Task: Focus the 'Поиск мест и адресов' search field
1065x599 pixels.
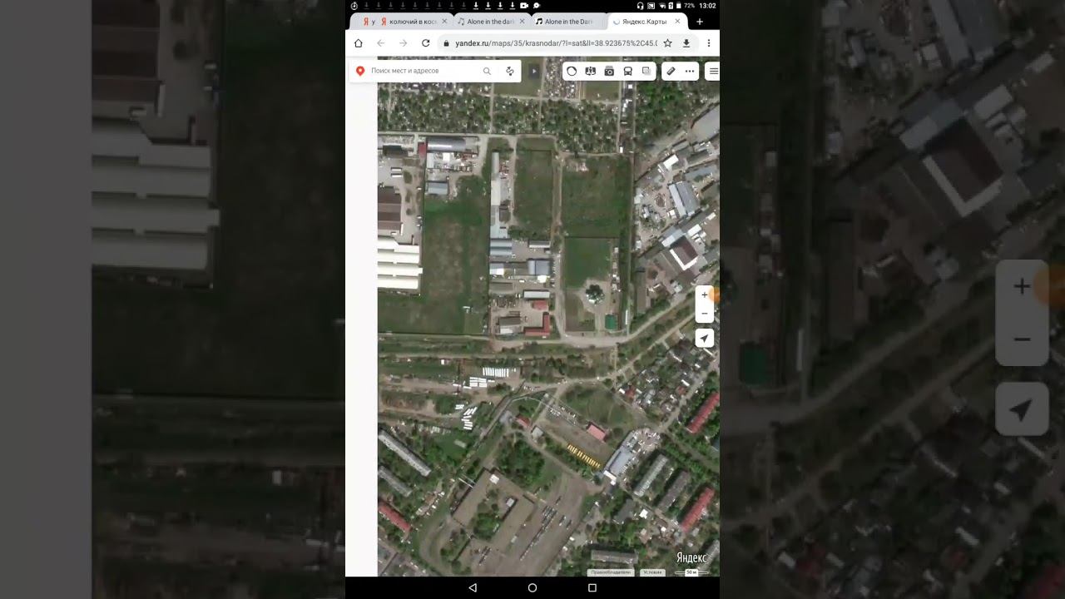Action: pyautogui.click(x=425, y=72)
